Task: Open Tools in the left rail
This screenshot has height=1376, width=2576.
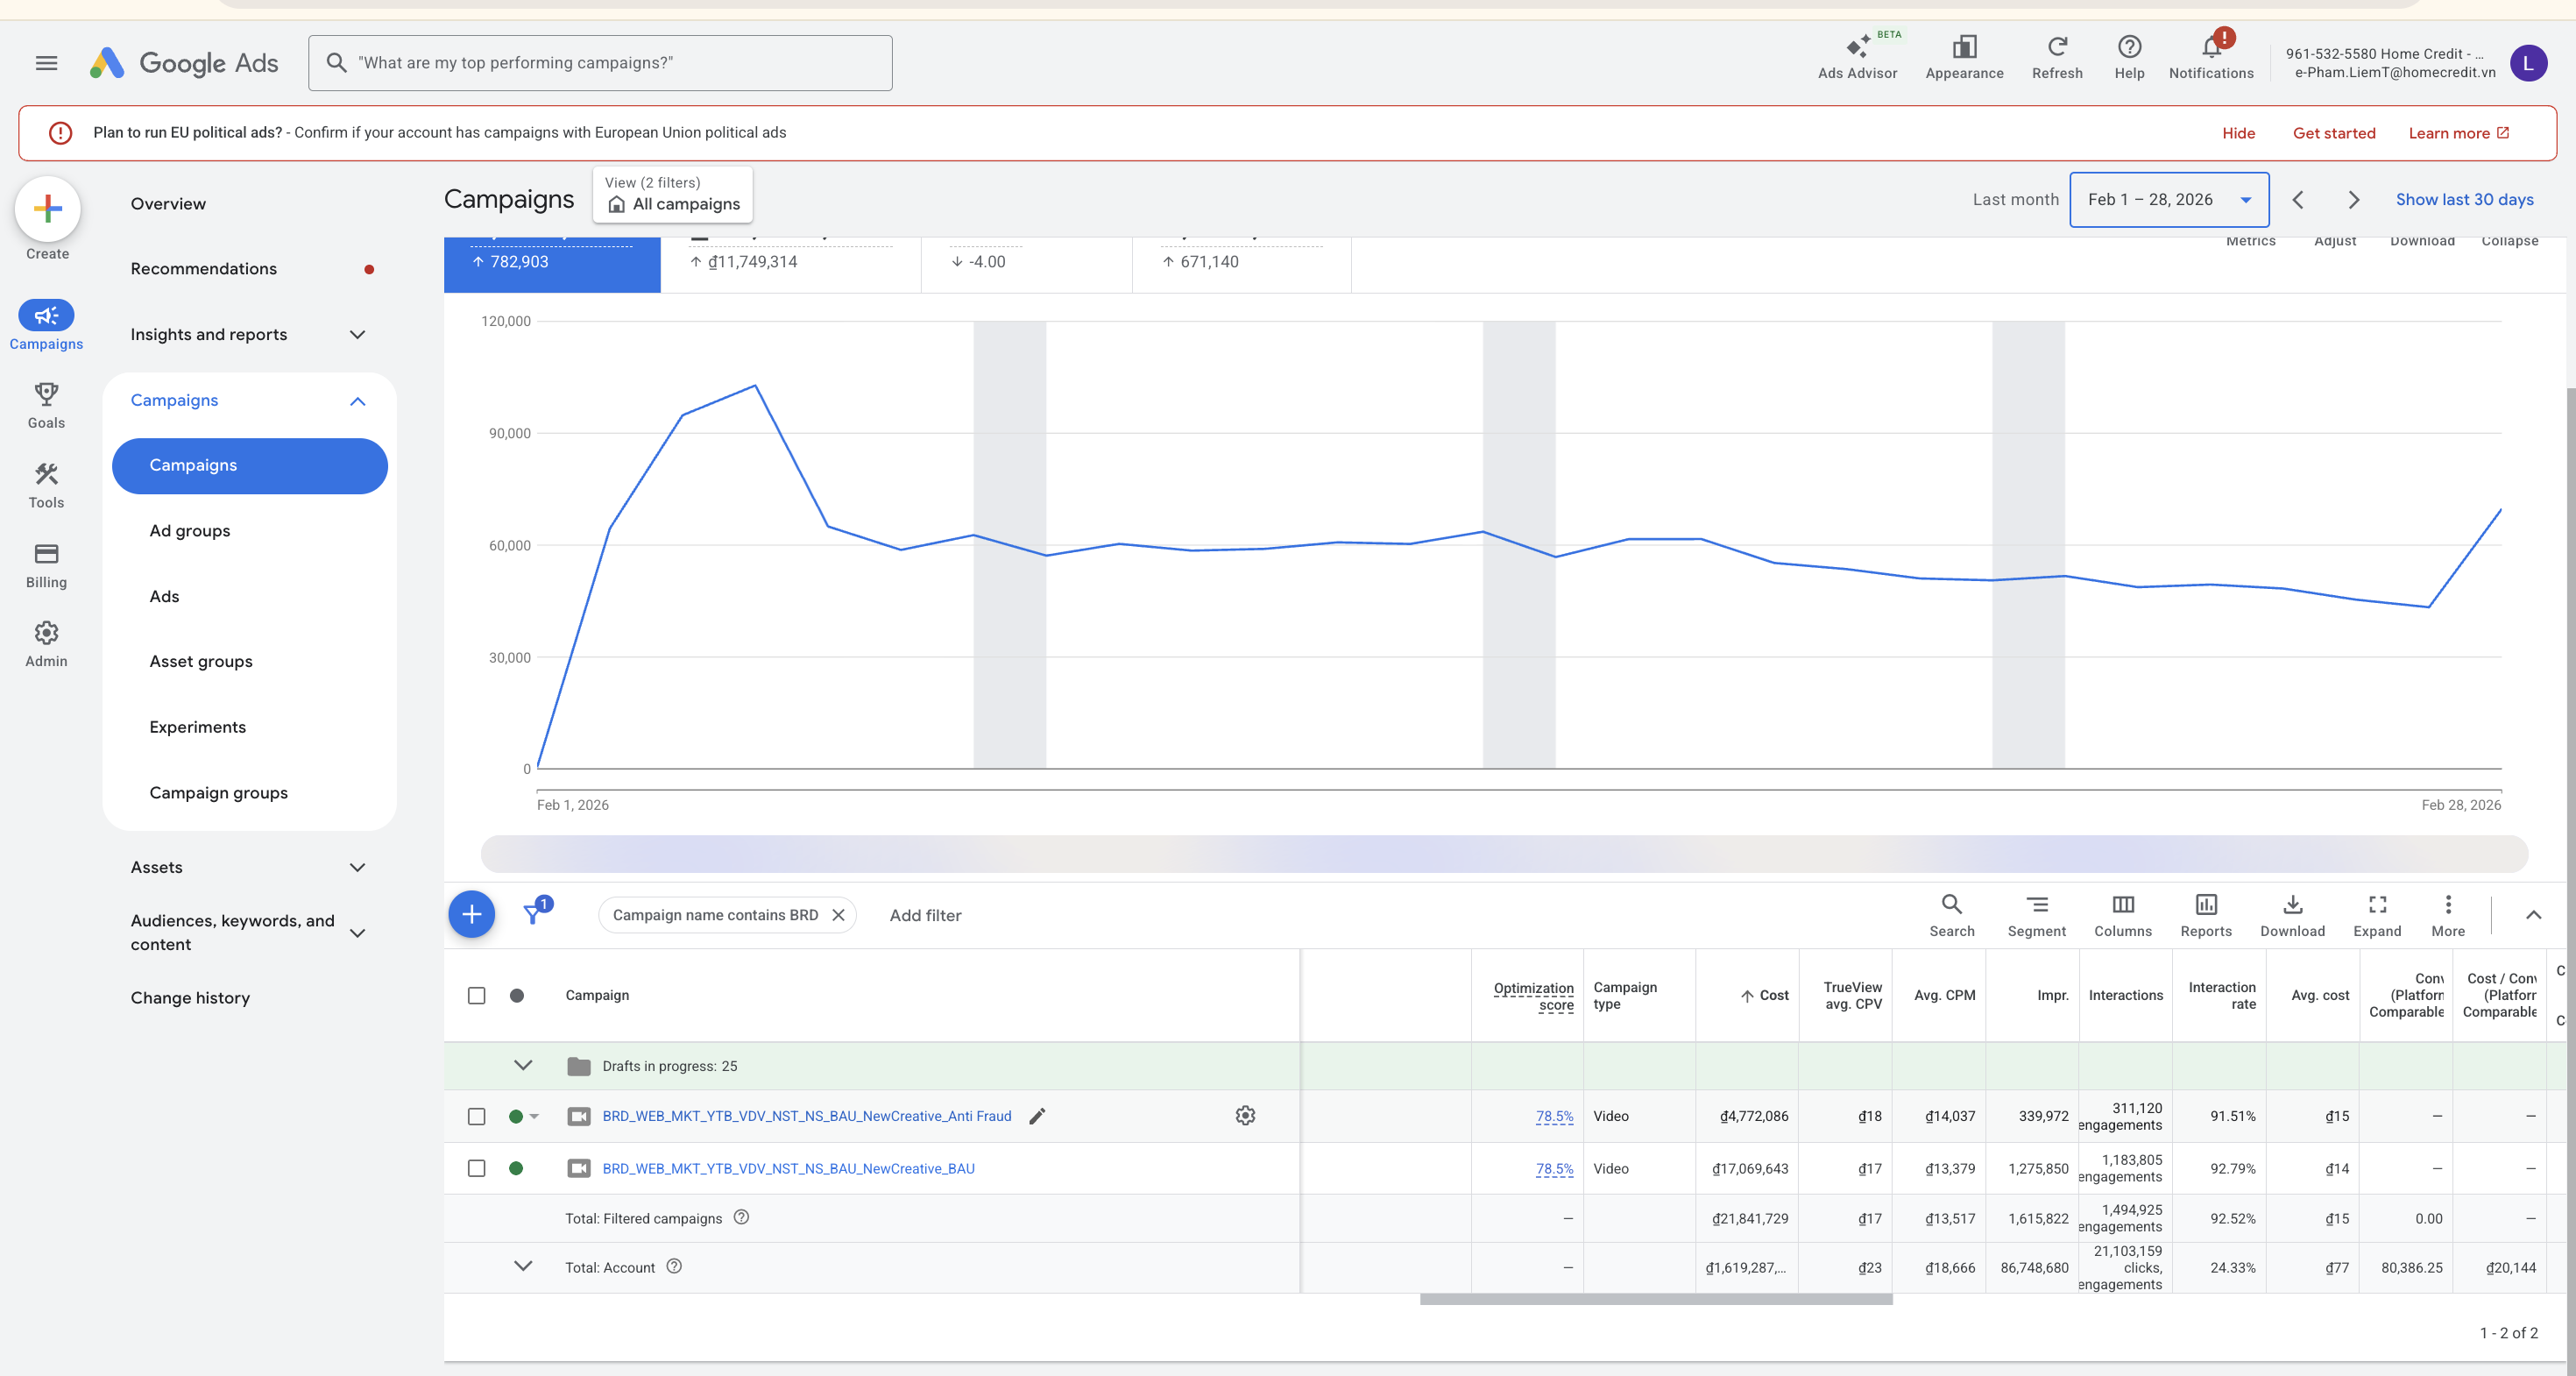Action: [x=46, y=485]
